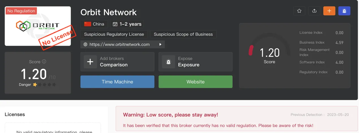
Task: Click the star favorite icon
Action: click(x=299, y=11)
